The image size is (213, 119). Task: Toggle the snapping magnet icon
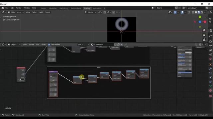tap(105, 12)
